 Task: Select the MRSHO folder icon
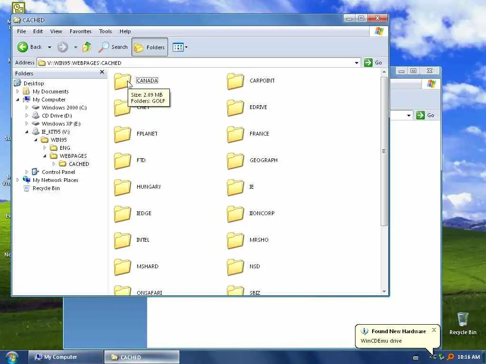click(235, 240)
